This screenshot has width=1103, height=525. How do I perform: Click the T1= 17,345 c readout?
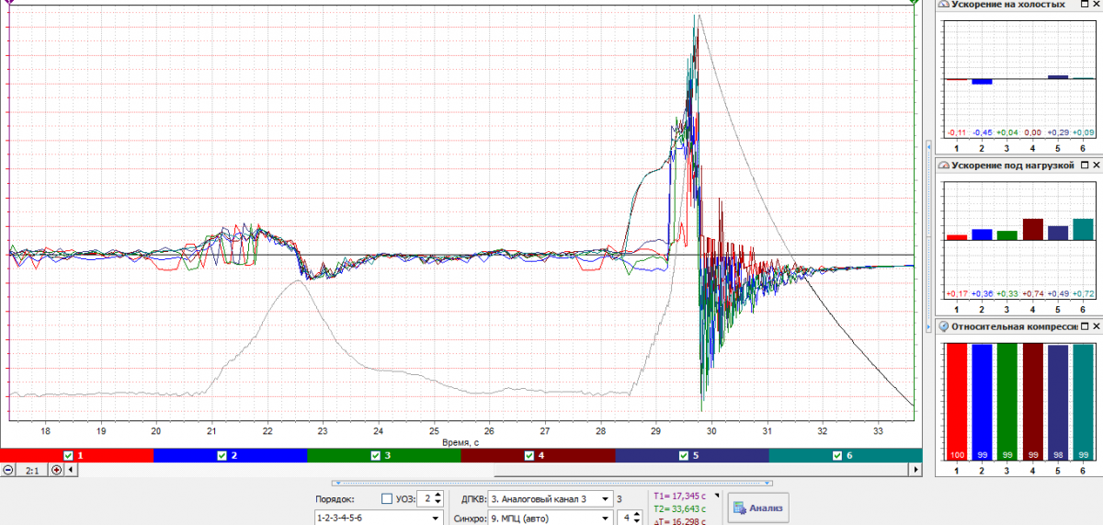click(x=680, y=496)
